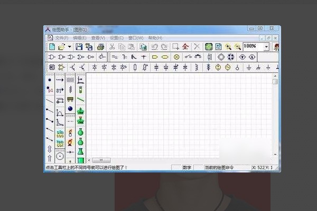Select the coil spring symbol

coord(70,90)
